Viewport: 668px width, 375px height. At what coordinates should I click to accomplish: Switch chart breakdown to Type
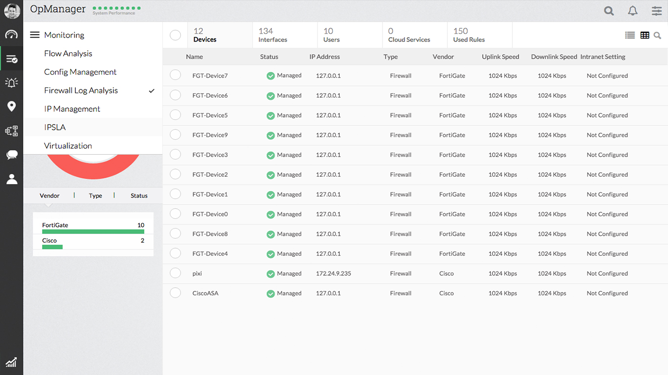tap(95, 196)
